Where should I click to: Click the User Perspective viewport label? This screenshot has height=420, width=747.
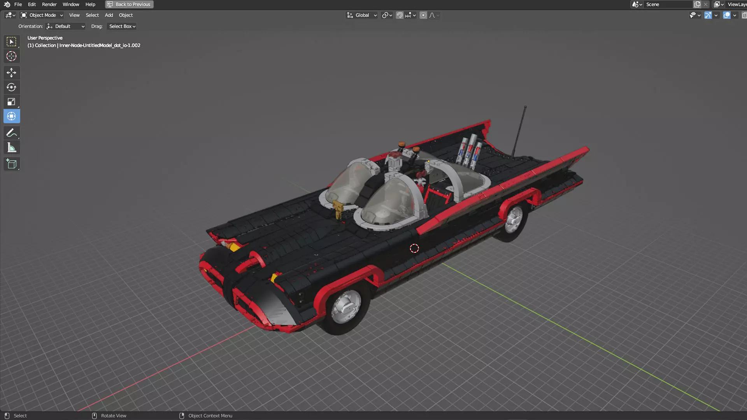tap(45, 38)
